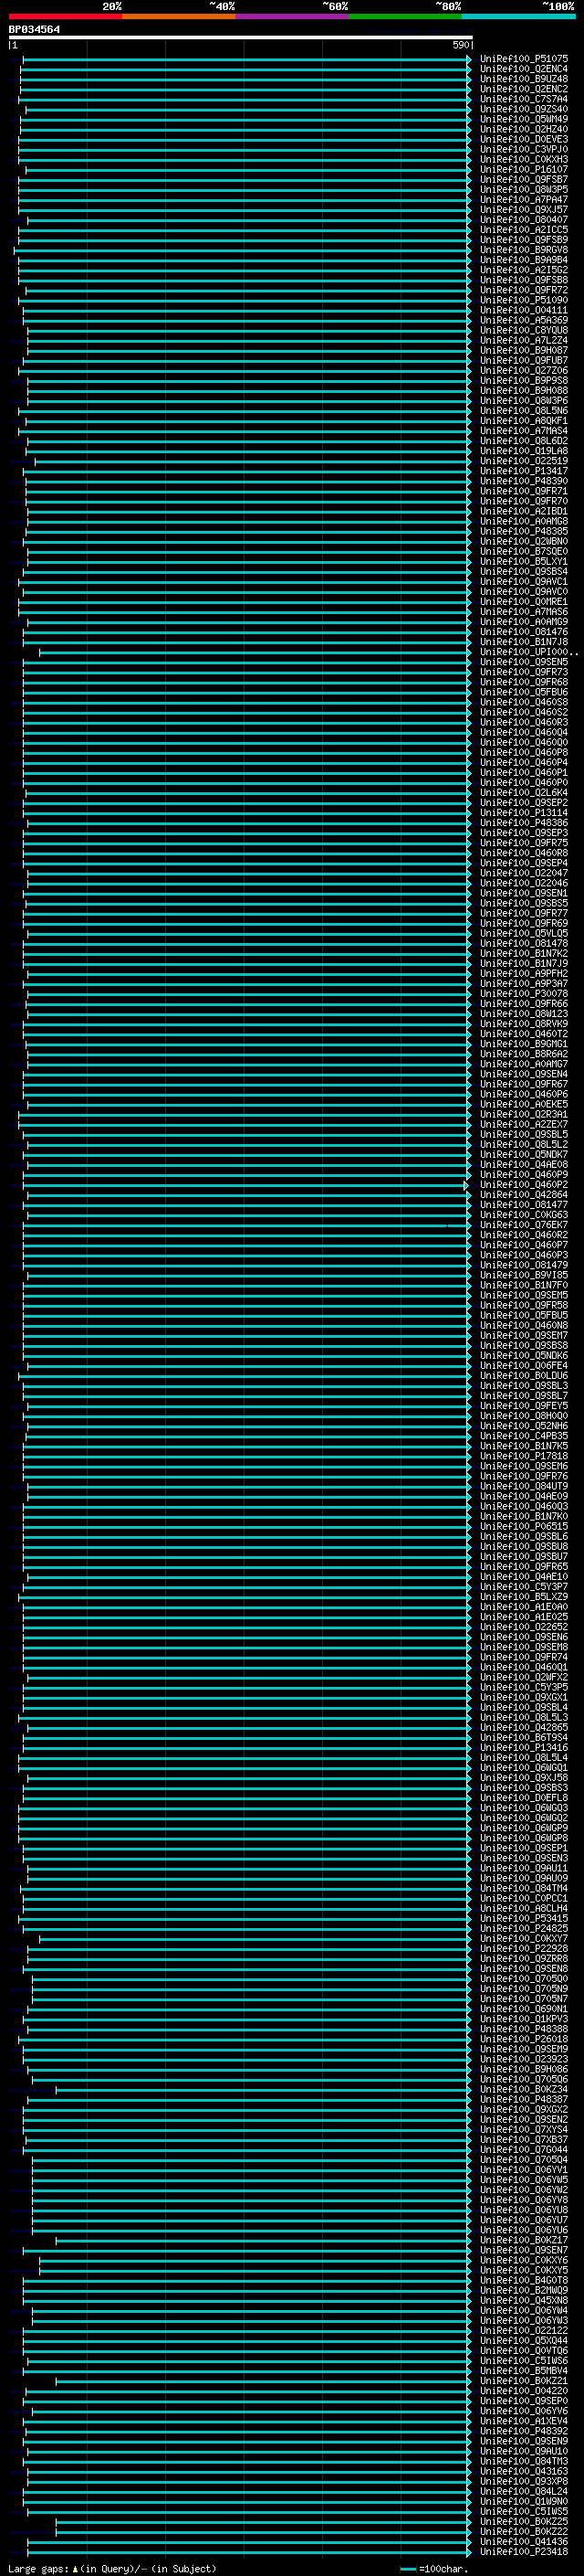Select the UniRef100_Q41436 label

[x=523, y=2541]
